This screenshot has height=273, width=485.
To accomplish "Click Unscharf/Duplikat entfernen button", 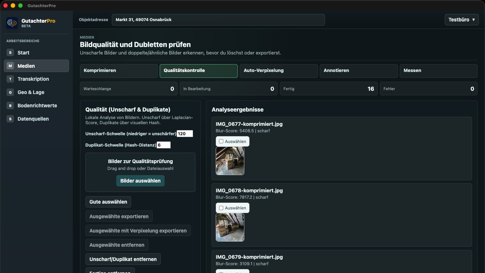I will pos(123,259).
